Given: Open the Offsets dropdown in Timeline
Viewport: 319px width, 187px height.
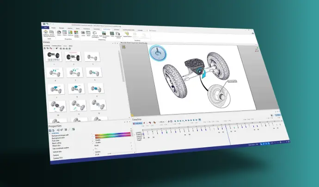Looking at the screenshot, I should point(163,122).
